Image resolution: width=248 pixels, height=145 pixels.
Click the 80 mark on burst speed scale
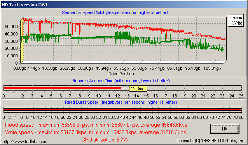(x=241, y=117)
